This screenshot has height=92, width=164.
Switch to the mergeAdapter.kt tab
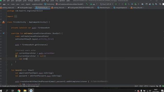[x=121, y=8]
